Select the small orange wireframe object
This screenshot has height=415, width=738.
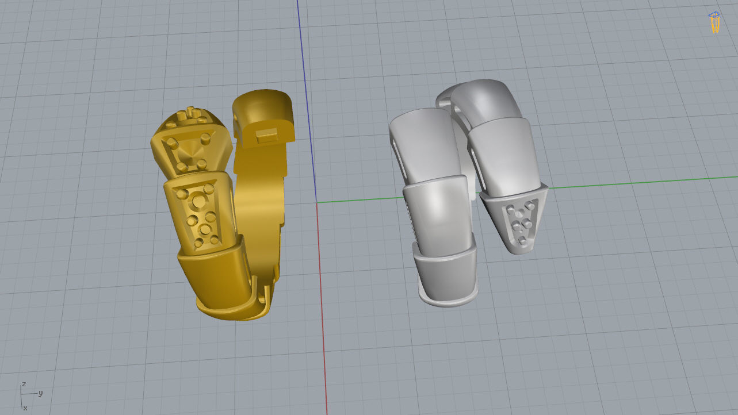coord(714,22)
